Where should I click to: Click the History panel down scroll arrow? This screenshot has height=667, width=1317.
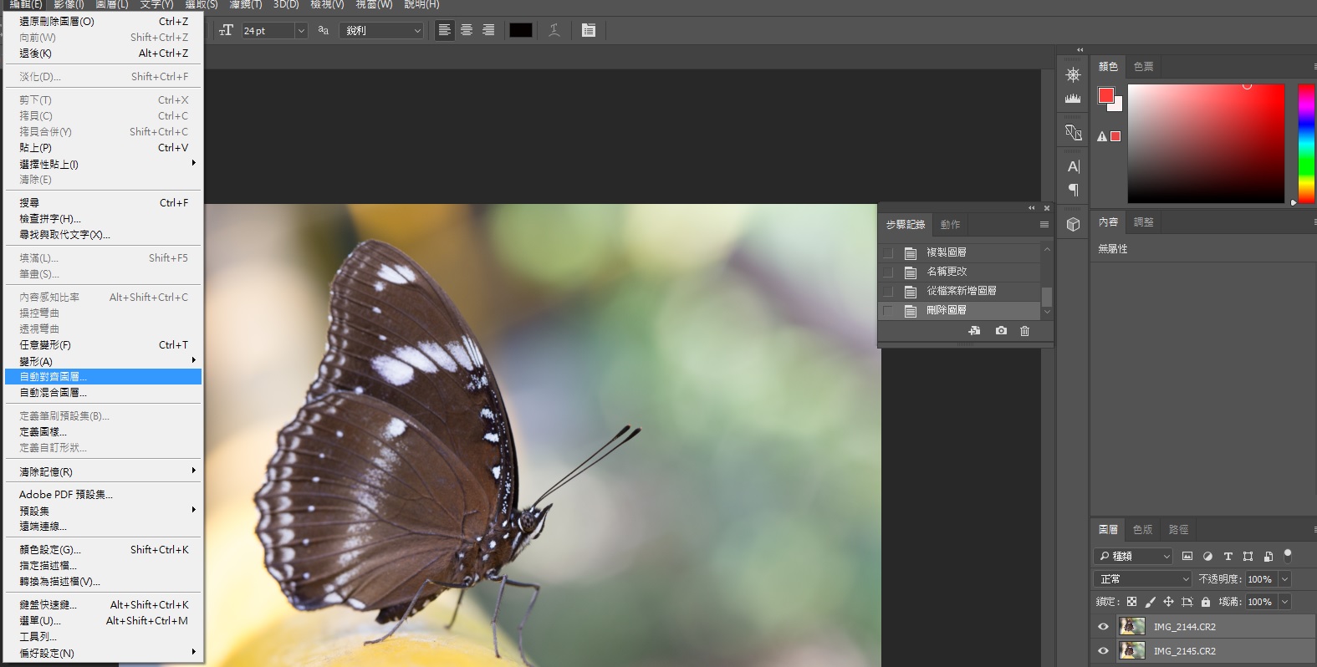pyautogui.click(x=1047, y=312)
